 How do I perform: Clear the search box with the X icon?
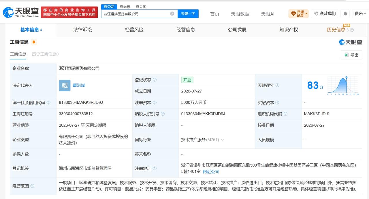pyautogui.click(x=172, y=13)
